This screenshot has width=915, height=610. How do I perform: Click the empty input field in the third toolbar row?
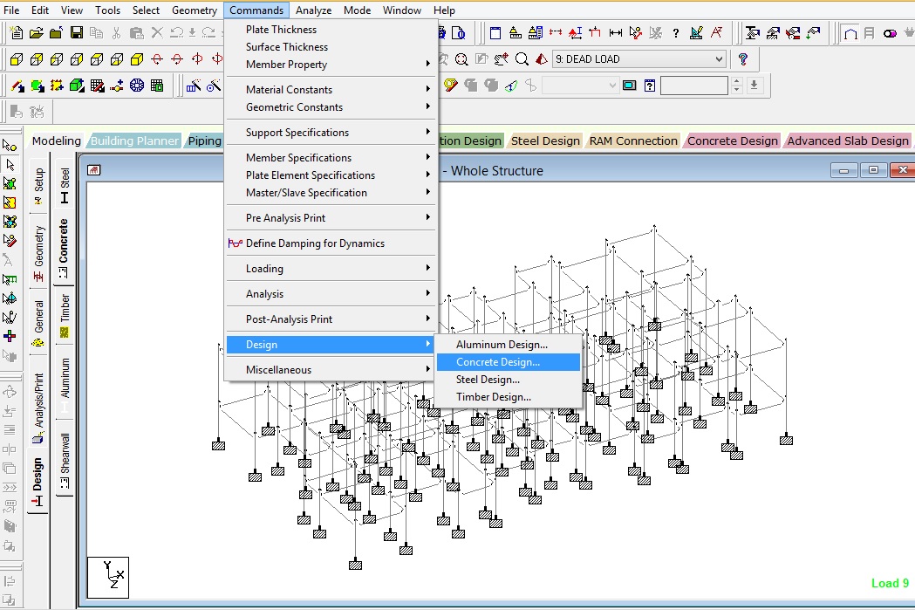tap(693, 86)
